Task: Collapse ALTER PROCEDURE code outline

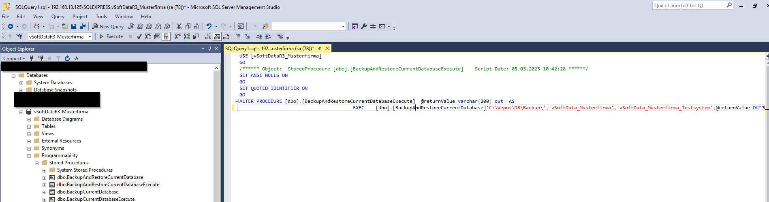Action: tap(237, 102)
